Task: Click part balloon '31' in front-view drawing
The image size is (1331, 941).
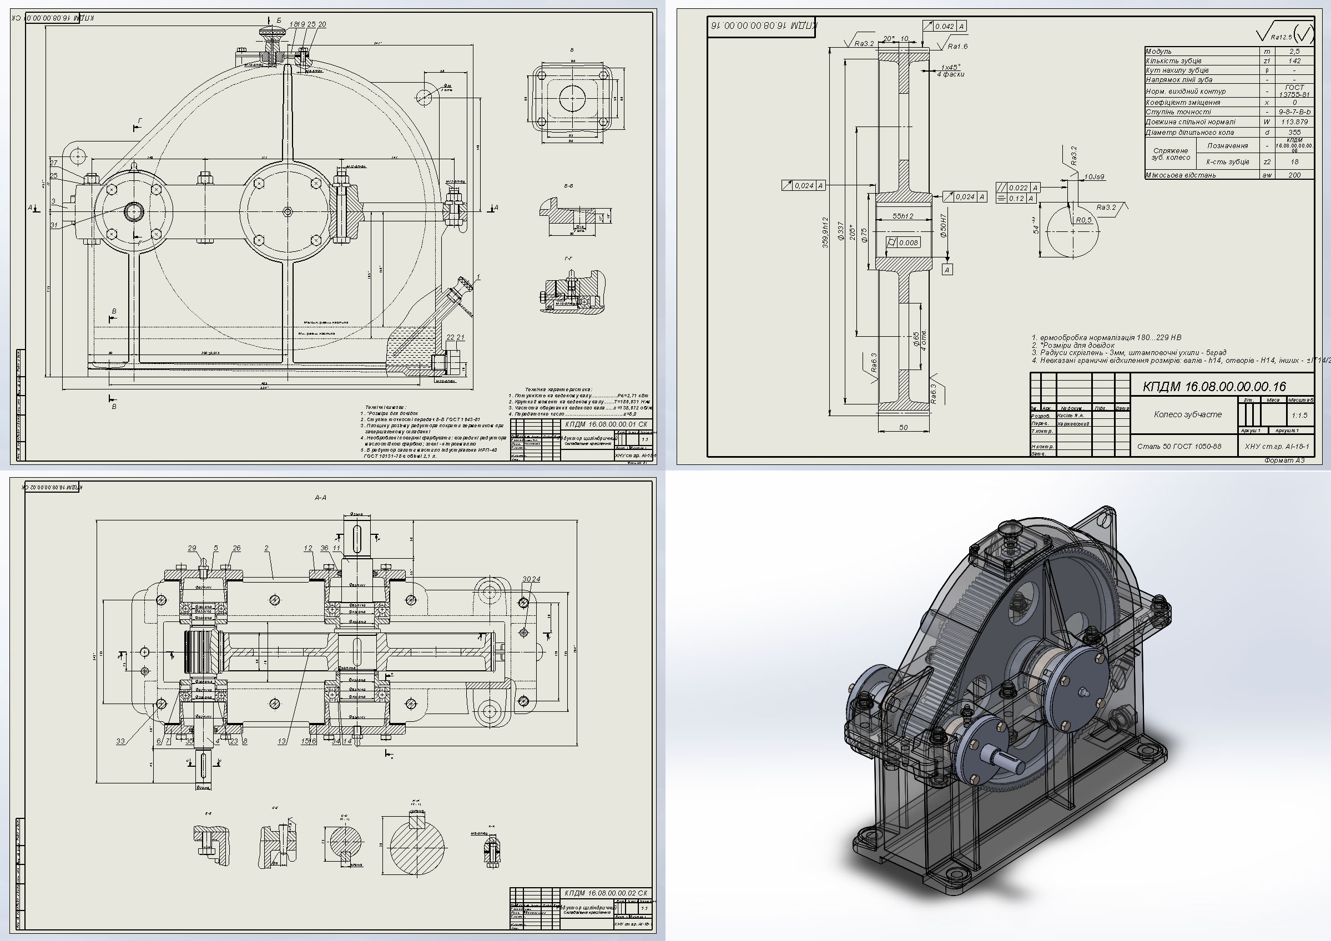Action: click(x=54, y=225)
